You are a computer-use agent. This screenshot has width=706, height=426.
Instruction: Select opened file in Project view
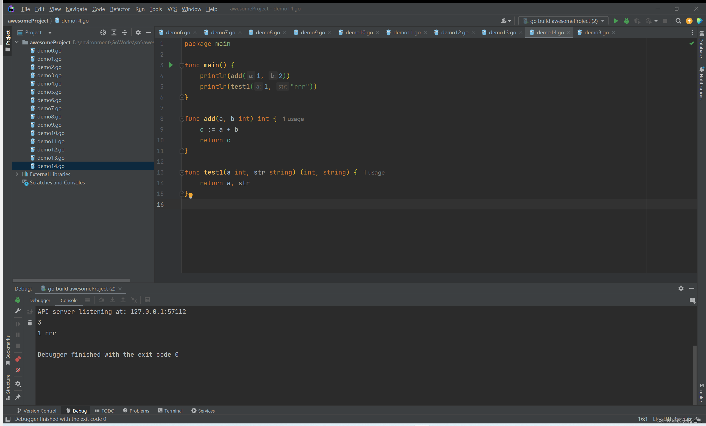[x=103, y=32]
